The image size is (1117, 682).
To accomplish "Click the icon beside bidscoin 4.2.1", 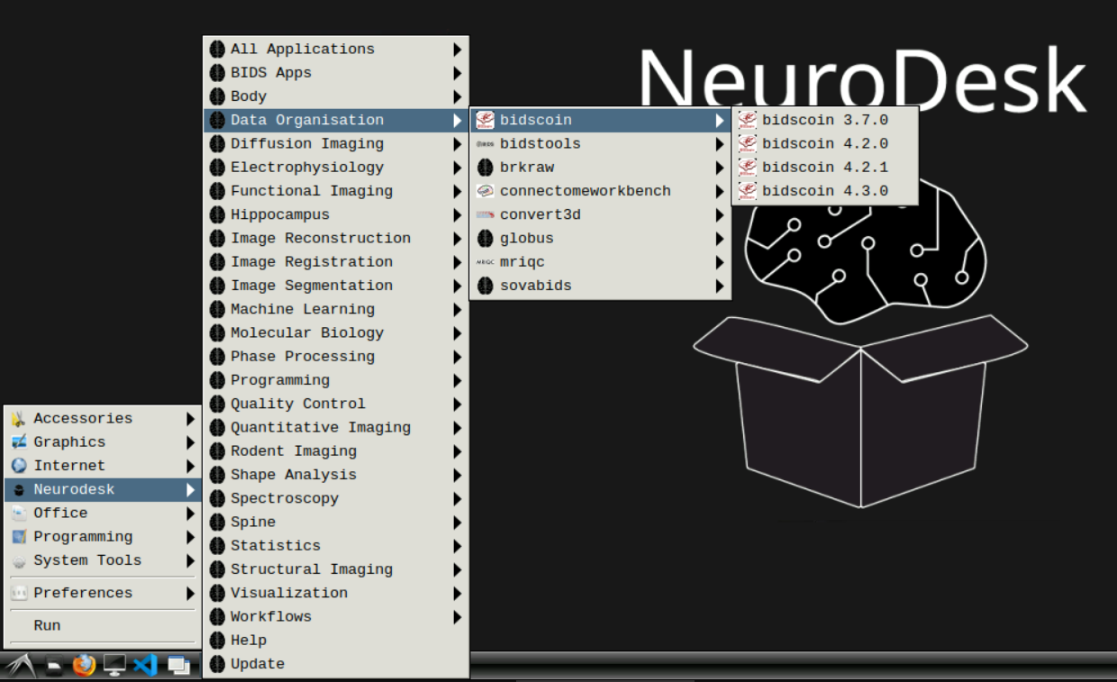I will [x=748, y=167].
